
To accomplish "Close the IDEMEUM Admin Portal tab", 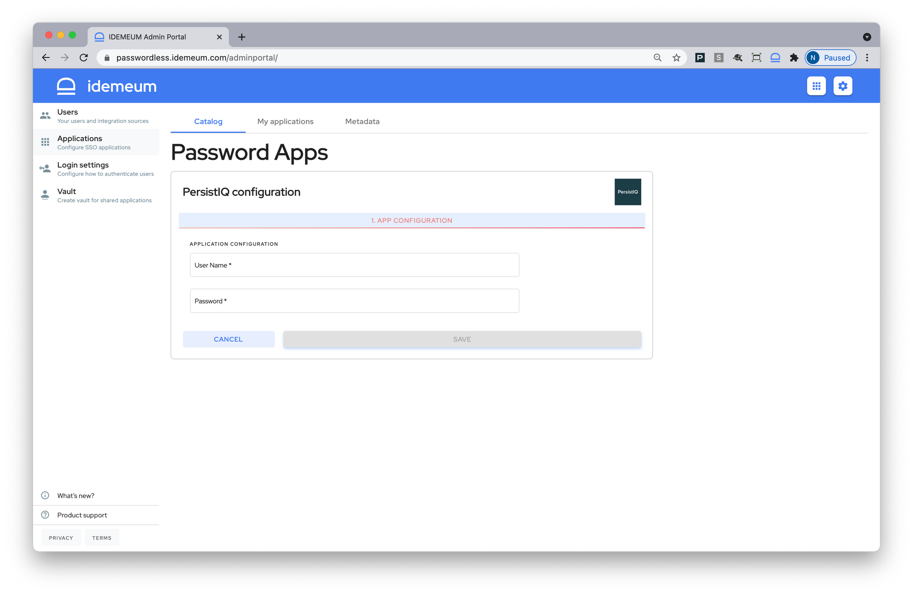I will (x=219, y=37).
